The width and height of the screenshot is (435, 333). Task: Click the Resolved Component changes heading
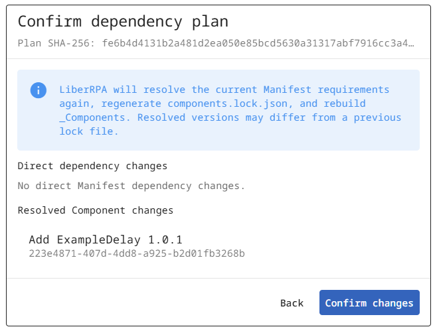point(96,210)
